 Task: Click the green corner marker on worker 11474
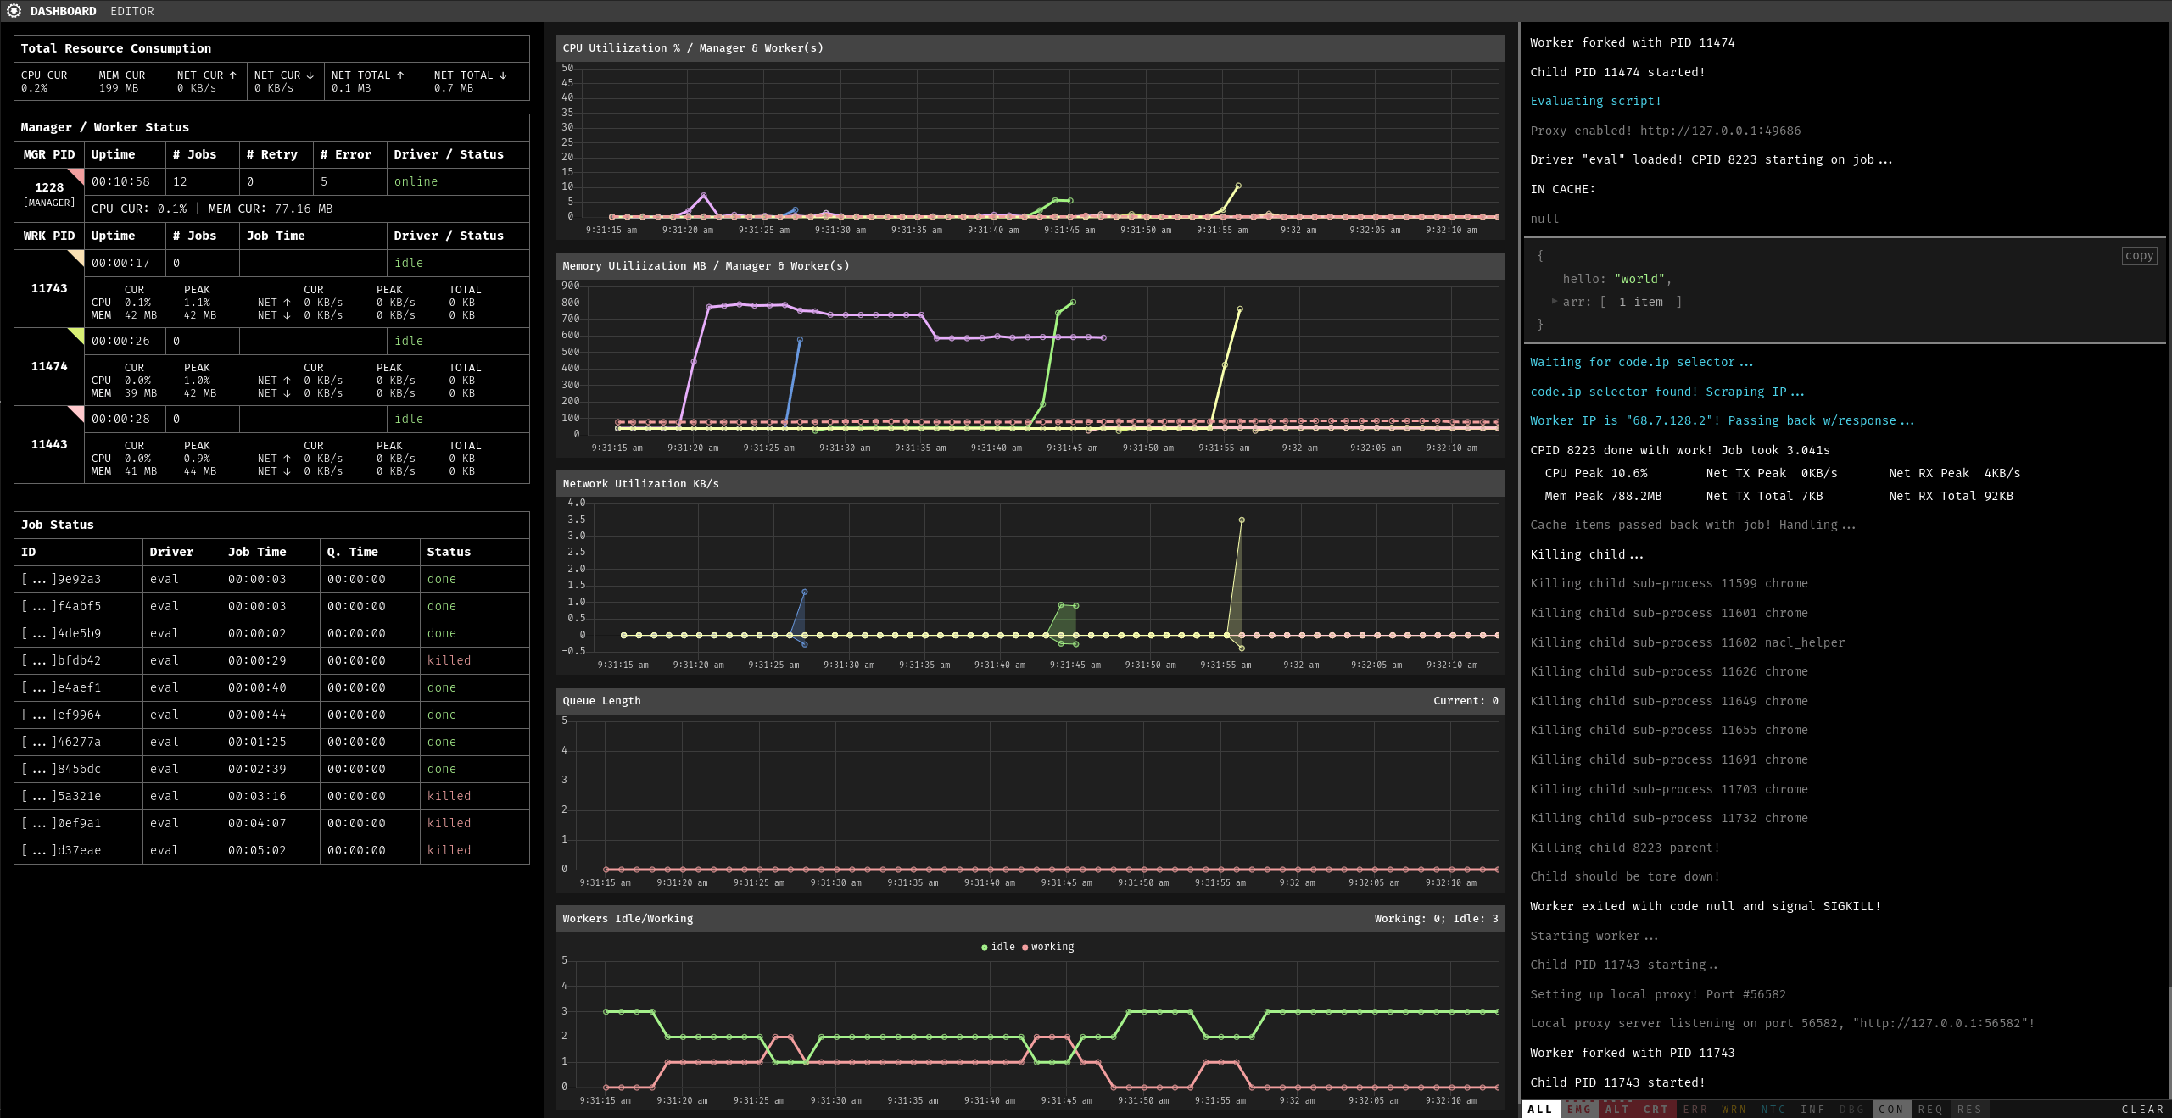tap(78, 334)
